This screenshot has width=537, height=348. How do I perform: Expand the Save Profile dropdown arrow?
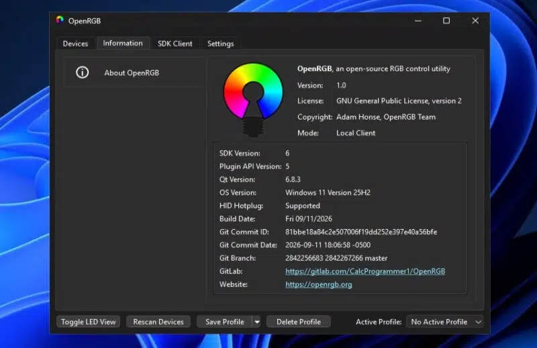tap(257, 322)
